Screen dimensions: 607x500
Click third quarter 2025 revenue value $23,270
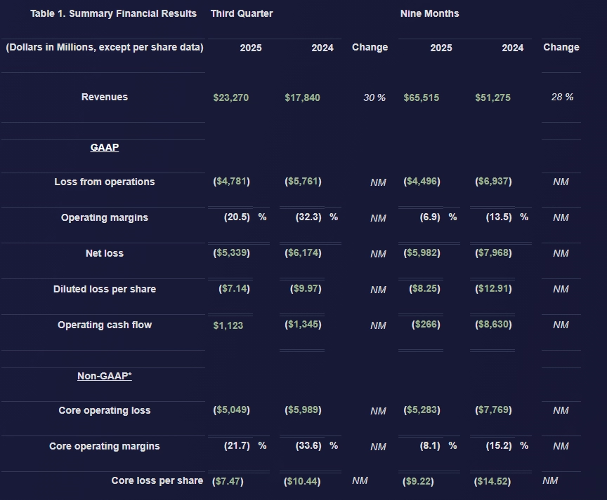point(231,97)
